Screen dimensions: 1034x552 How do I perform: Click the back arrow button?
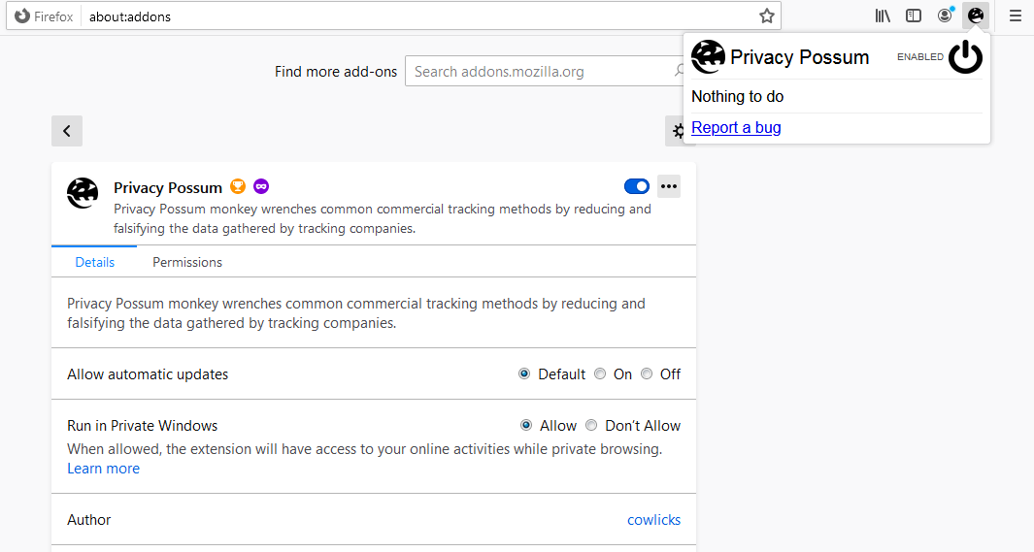(x=67, y=131)
